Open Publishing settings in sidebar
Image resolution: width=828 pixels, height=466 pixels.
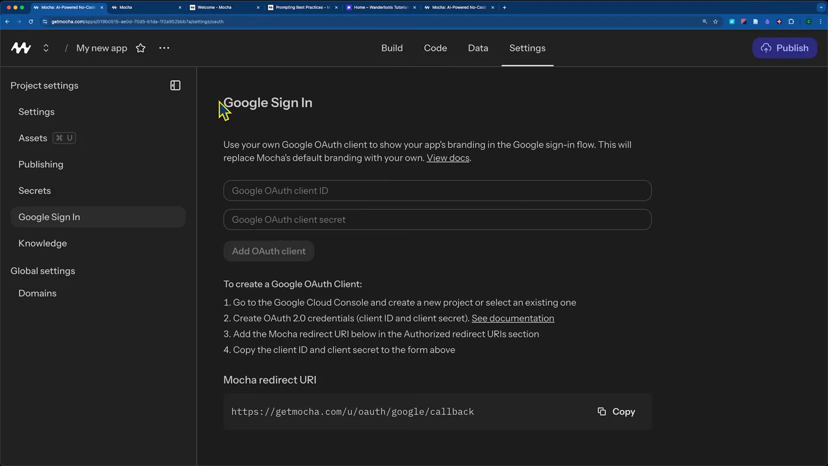[41, 164]
